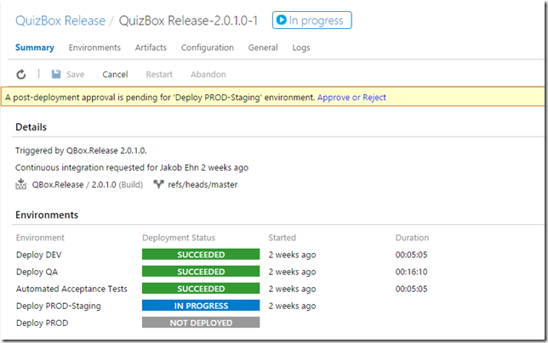Viewport: 548px width, 343px height.
Task: Click the branch icon beside refs/heads/master
Action: click(158, 184)
